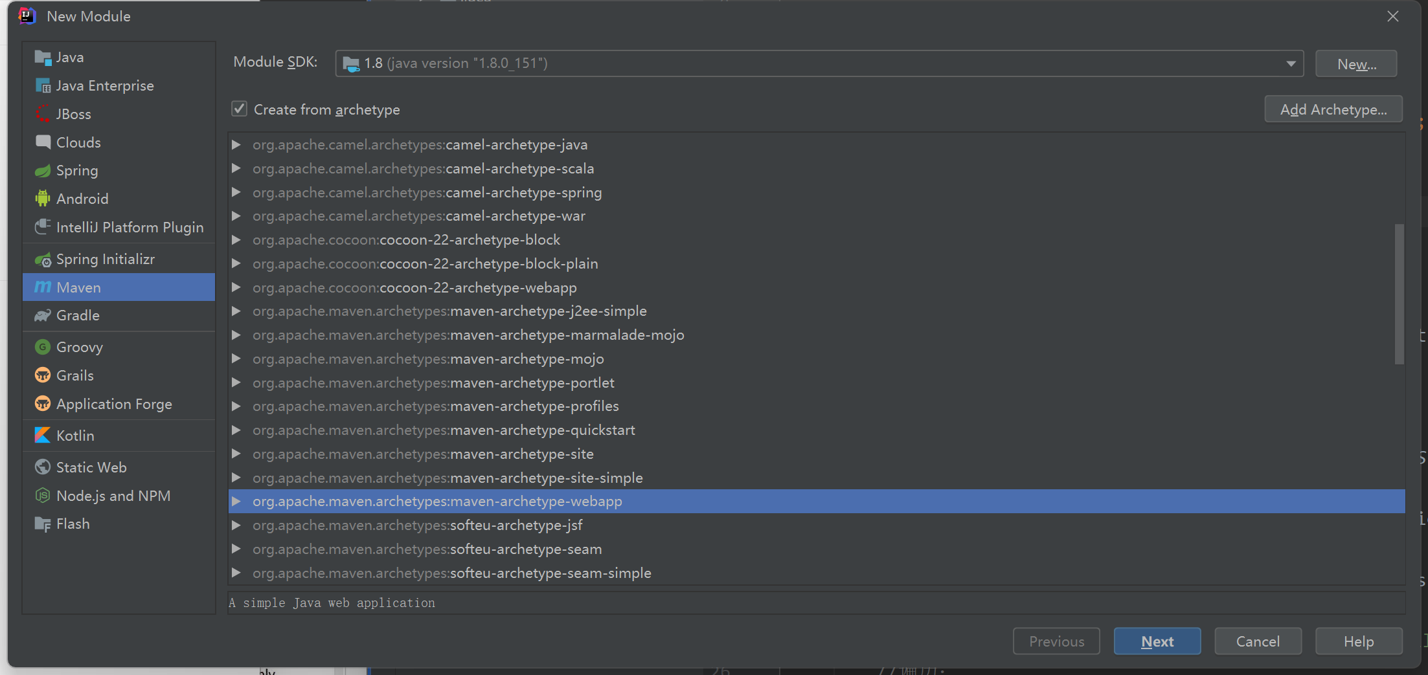Expand camel-archetype-war node

[x=236, y=216]
